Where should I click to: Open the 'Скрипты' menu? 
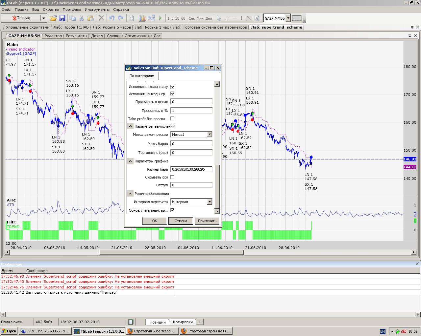tap(51, 10)
